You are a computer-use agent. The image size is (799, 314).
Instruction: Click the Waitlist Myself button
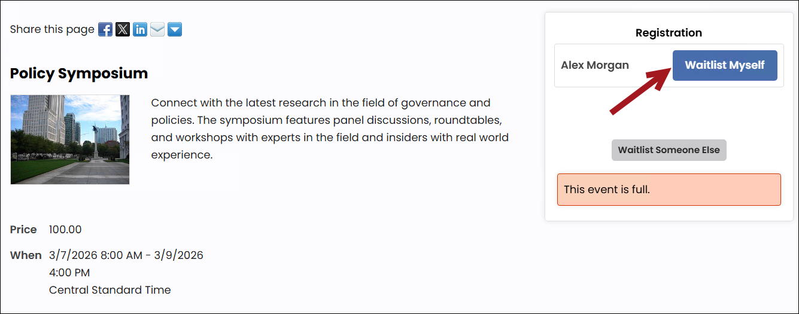pos(725,65)
